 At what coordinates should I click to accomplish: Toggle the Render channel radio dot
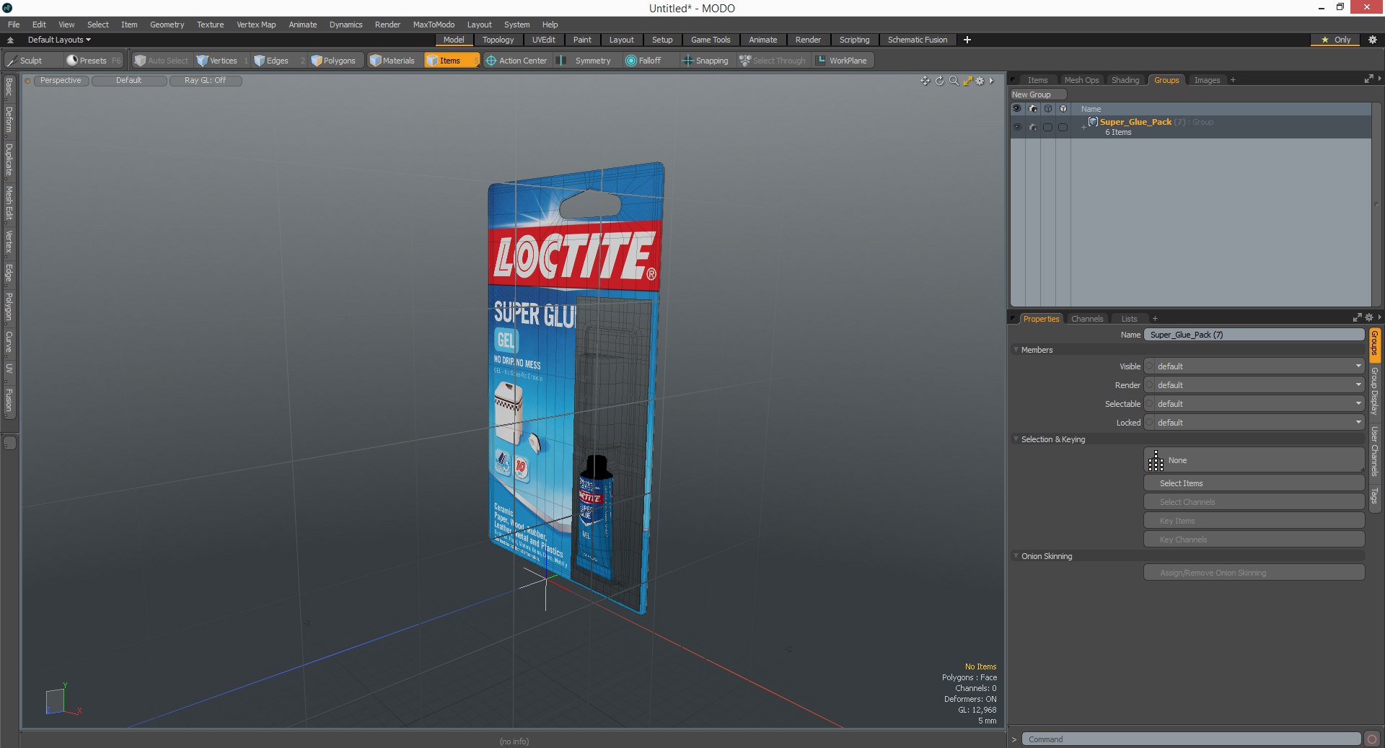point(1150,385)
